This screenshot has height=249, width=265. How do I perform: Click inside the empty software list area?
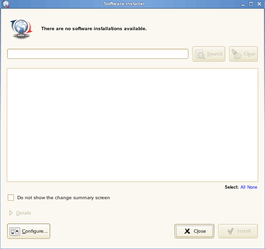(132, 125)
